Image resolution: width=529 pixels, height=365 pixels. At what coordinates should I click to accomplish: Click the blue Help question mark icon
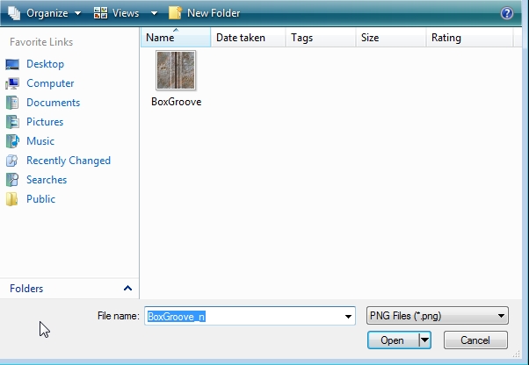506,13
